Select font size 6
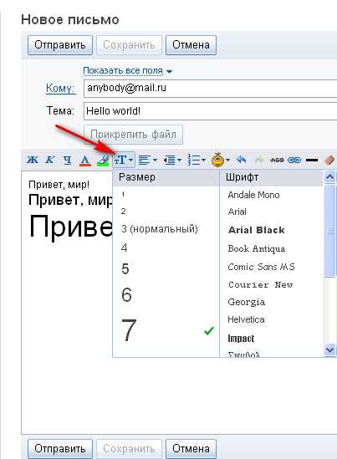The image size is (337, 459). click(x=166, y=294)
